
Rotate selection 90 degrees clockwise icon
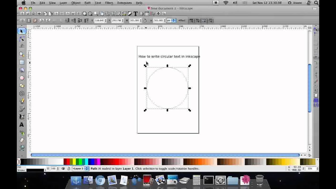tap(48, 20)
